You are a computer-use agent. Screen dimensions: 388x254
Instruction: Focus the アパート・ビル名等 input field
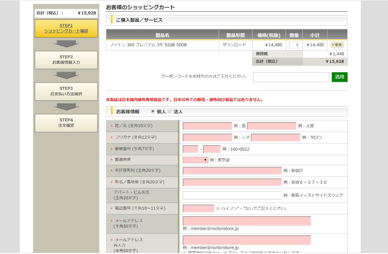point(232,195)
